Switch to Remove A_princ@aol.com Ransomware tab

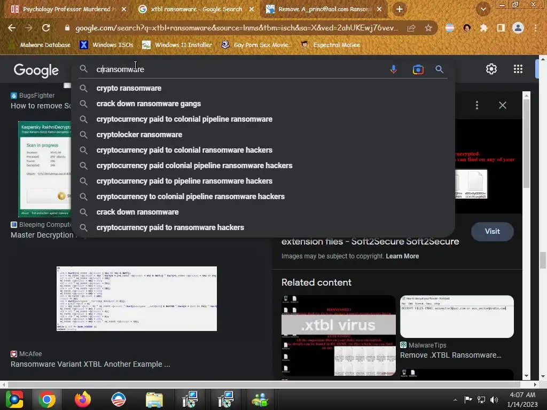(x=324, y=9)
